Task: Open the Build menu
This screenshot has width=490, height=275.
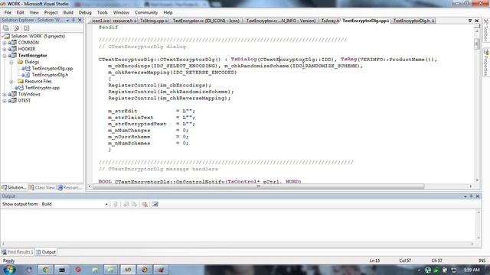Action: click(68, 12)
